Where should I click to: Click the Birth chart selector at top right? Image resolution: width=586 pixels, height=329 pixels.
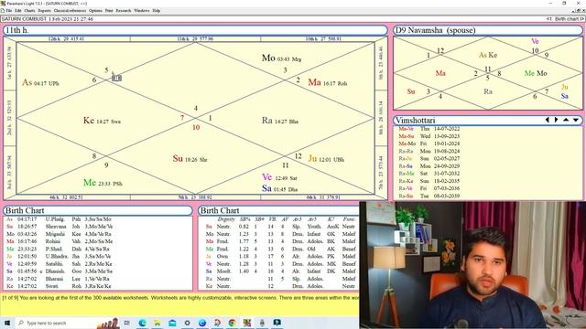click(x=565, y=18)
